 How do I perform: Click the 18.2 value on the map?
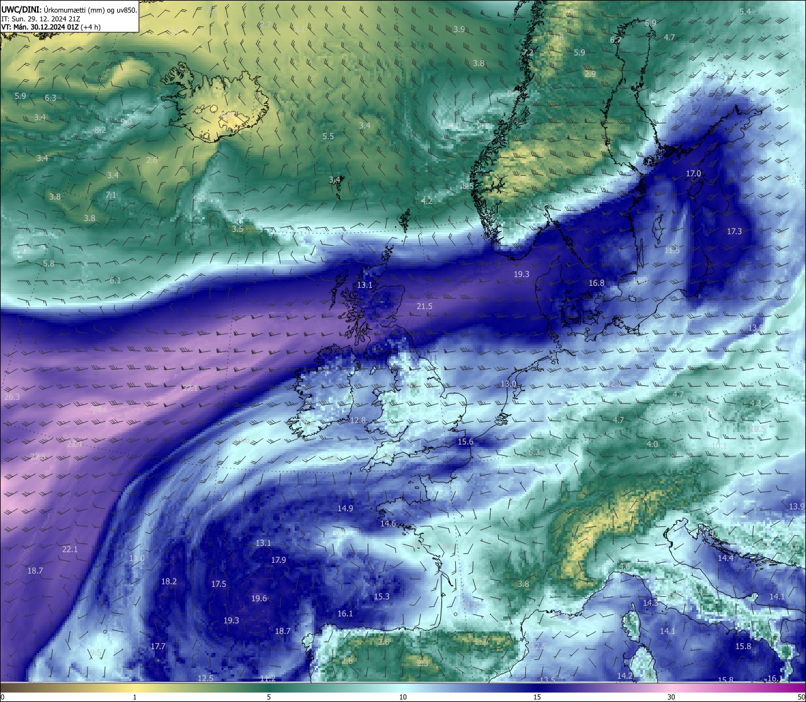coord(169,582)
